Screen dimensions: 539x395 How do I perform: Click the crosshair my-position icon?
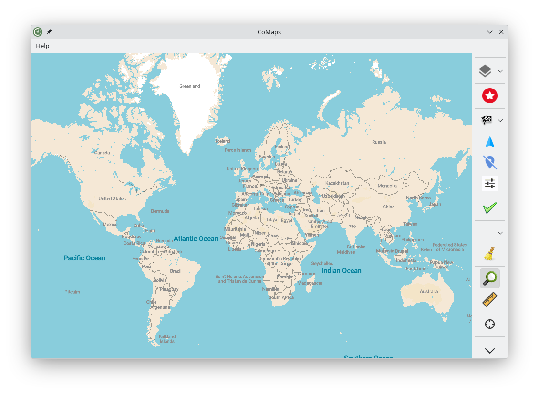click(x=490, y=324)
